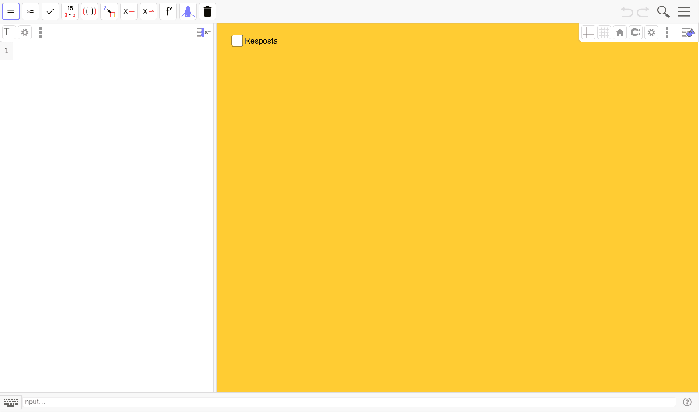Open the main hamburger menu
This screenshot has width=699, height=412.
[x=684, y=11]
